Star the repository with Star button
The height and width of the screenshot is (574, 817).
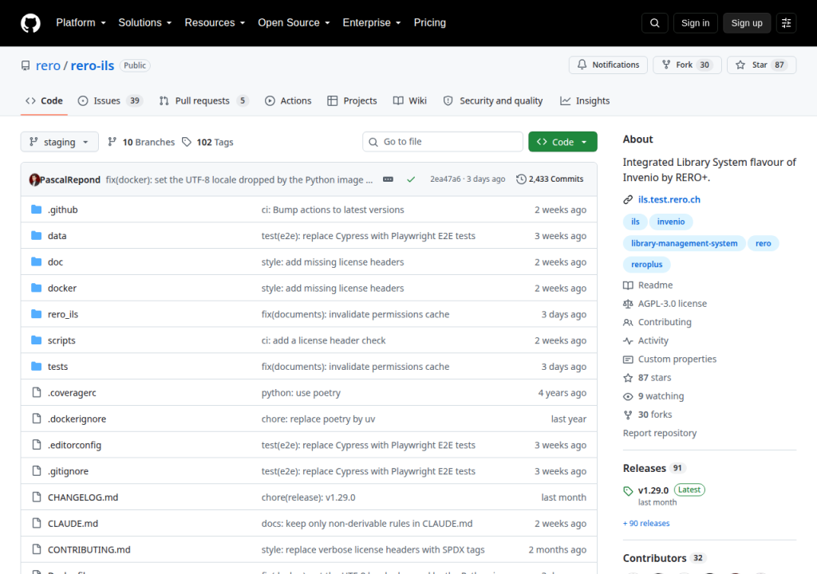click(x=761, y=65)
